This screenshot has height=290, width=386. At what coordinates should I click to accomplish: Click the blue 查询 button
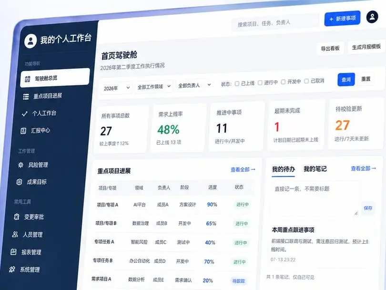[x=346, y=80]
